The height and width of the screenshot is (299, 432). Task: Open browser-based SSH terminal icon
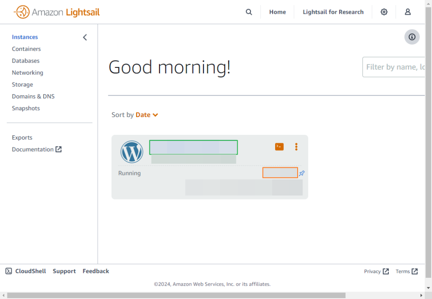coord(279,146)
